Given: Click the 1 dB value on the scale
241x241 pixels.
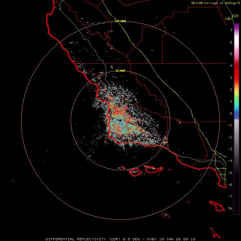Looking at the screenshot, I should pos(231,101).
